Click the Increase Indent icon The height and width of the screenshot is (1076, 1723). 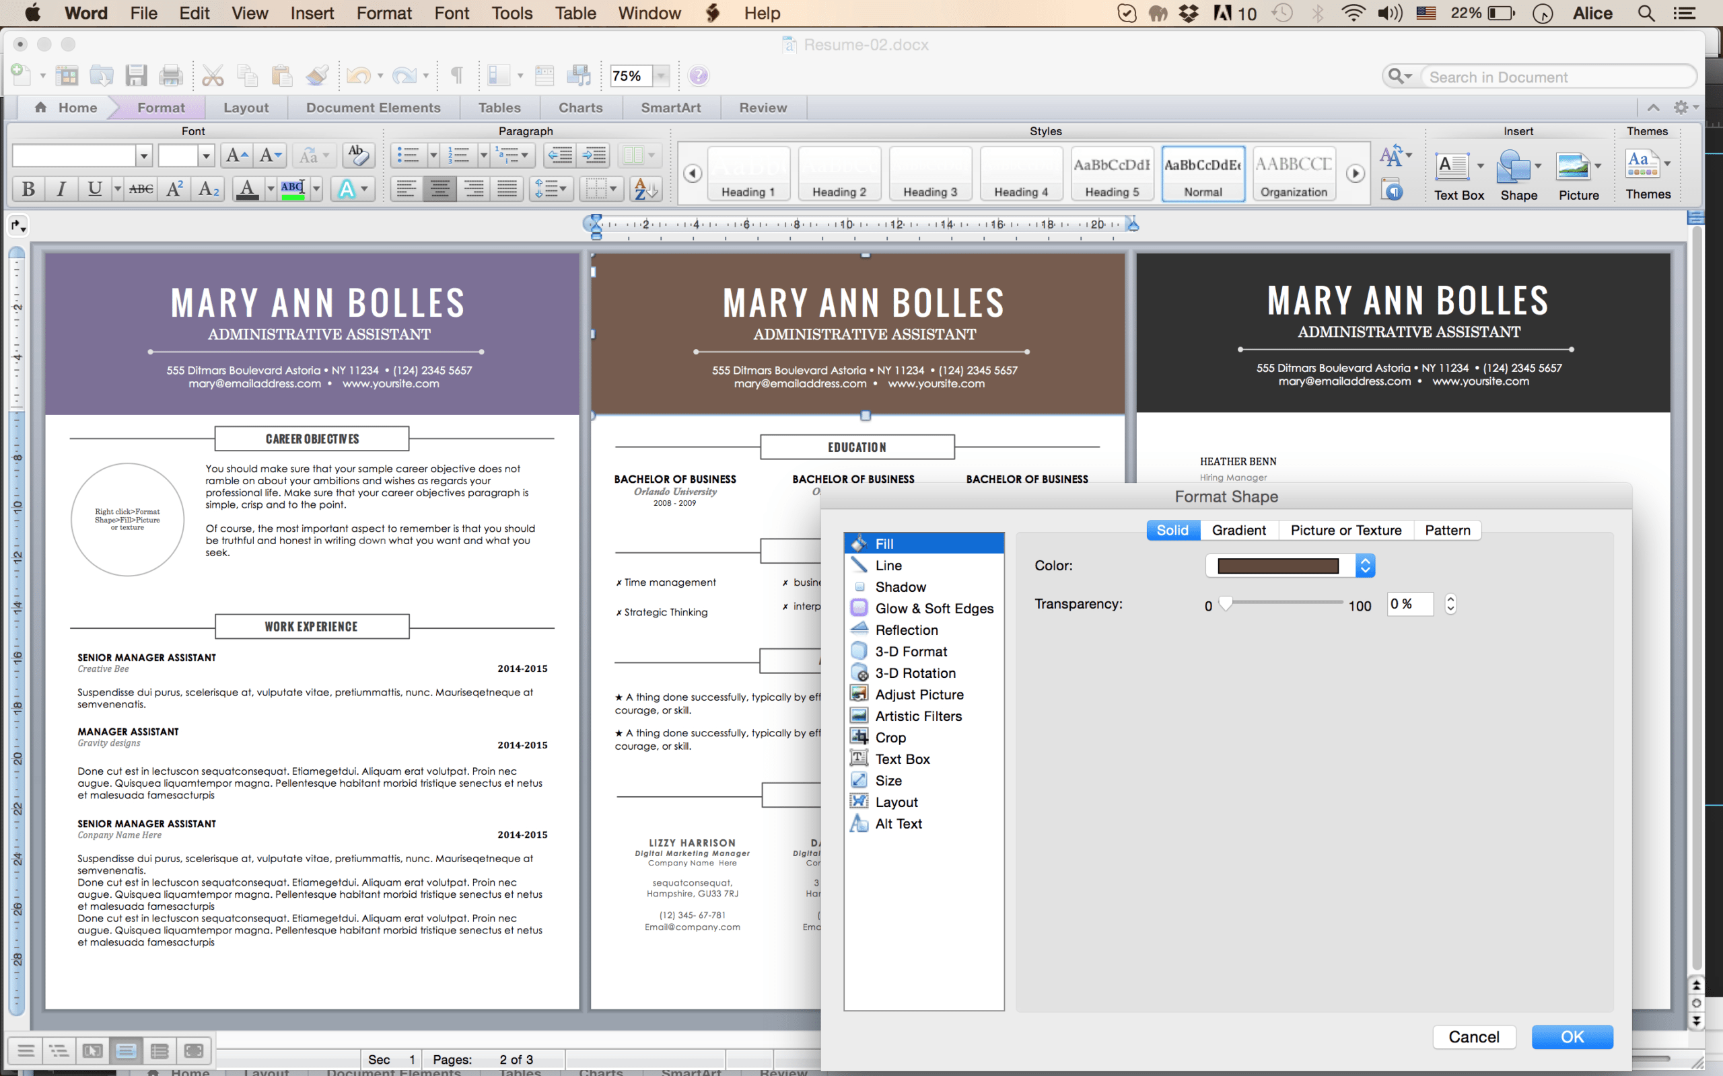coord(594,155)
